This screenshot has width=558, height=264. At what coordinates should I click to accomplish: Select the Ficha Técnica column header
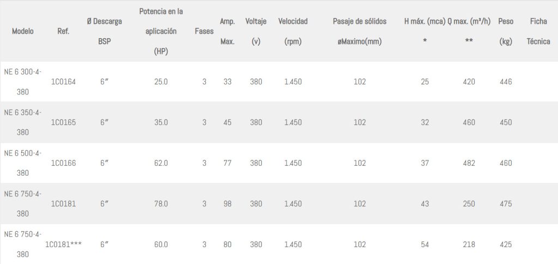tap(538, 31)
